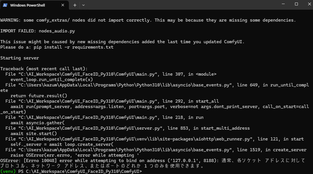Screen dimensions: 313x174
Task: Click the minimize window icon
Action: [x=283, y=4]
